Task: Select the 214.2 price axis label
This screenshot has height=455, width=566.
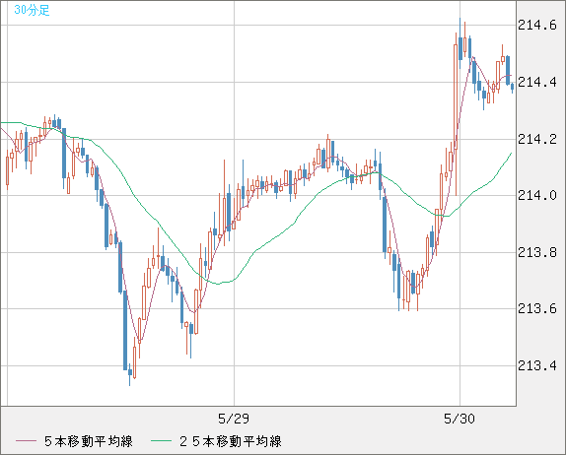Action: pos(537,139)
